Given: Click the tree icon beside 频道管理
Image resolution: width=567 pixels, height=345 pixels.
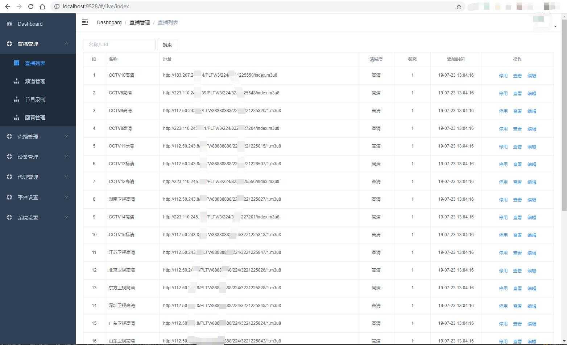Looking at the screenshot, I should pos(17,81).
